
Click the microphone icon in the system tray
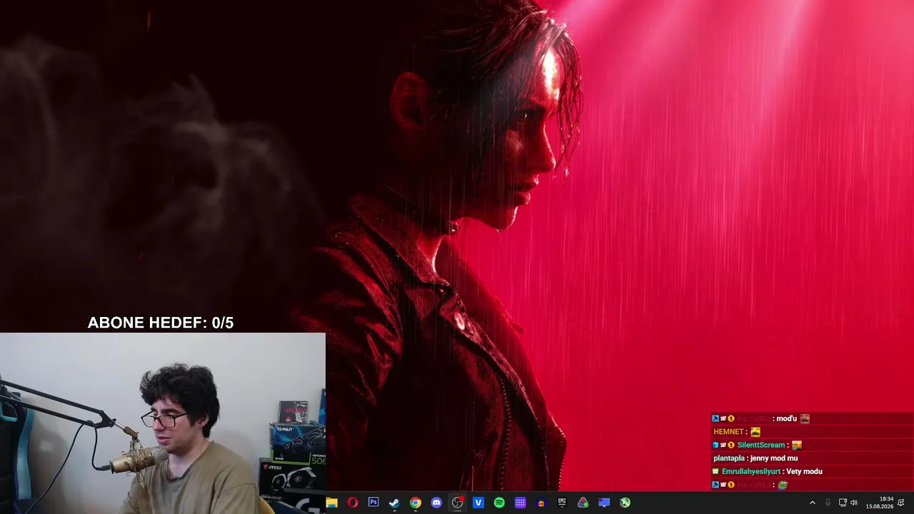[828, 503]
